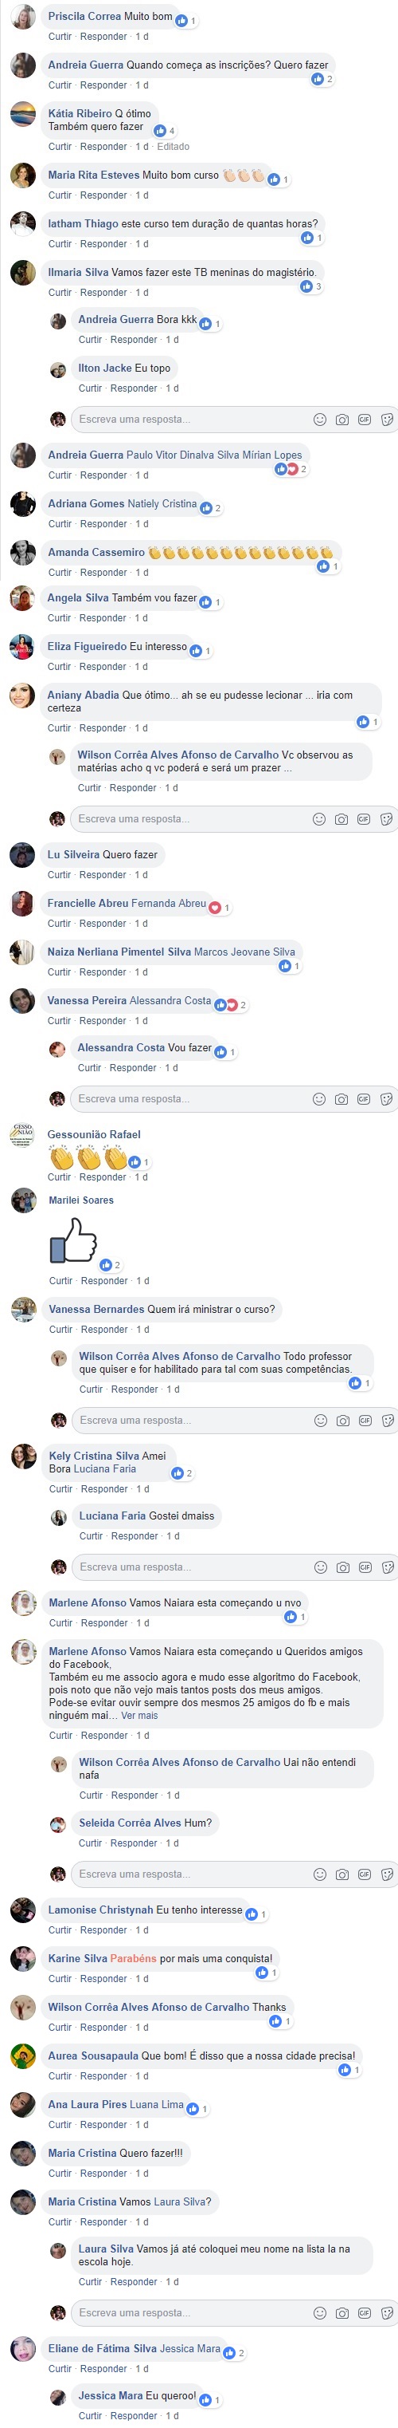Expand 'Ver mais' on Marlene Afonso's long comment

click(139, 1716)
